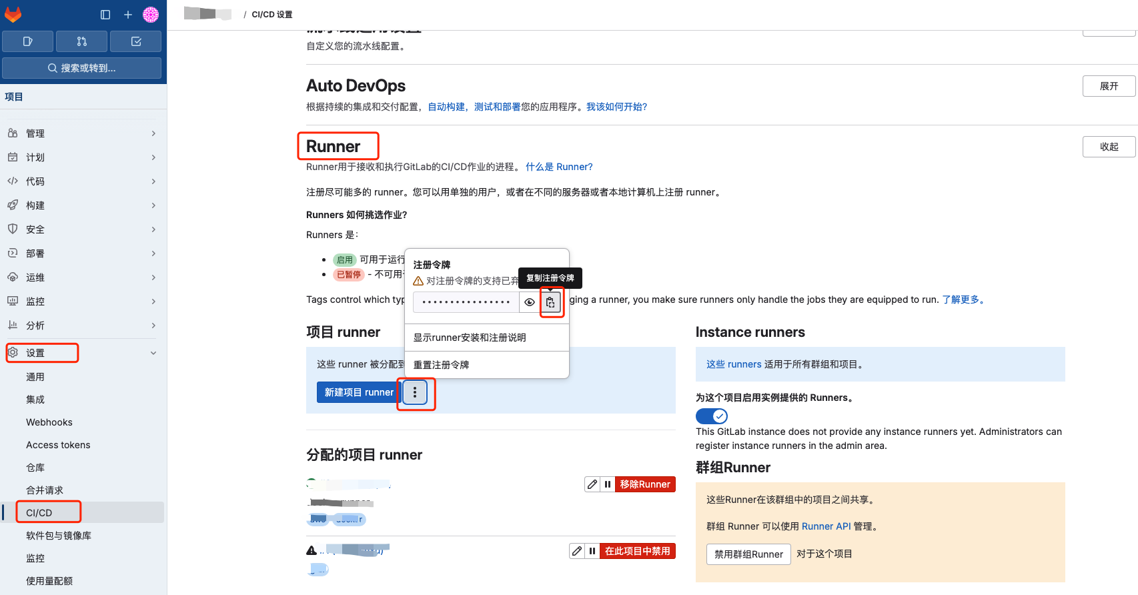Open 自动构建 link under Auto DevOps
This screenshot has height=595, width=1138.
446,107
